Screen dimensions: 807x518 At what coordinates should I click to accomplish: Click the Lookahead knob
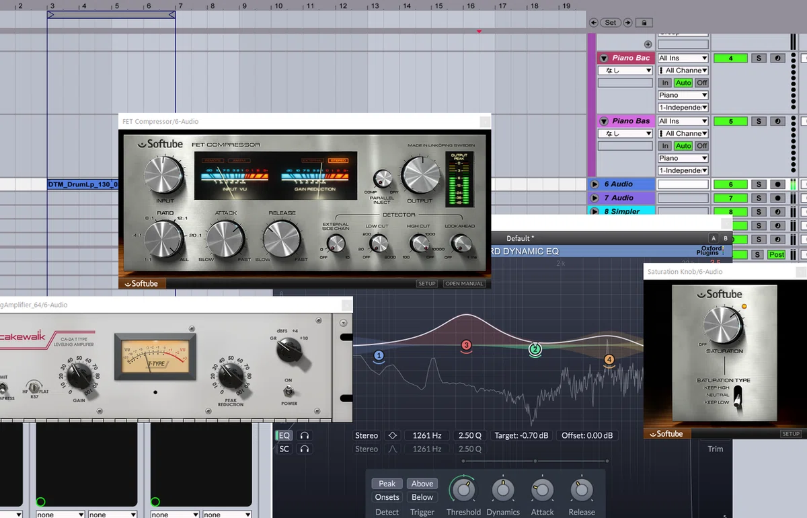461,244
